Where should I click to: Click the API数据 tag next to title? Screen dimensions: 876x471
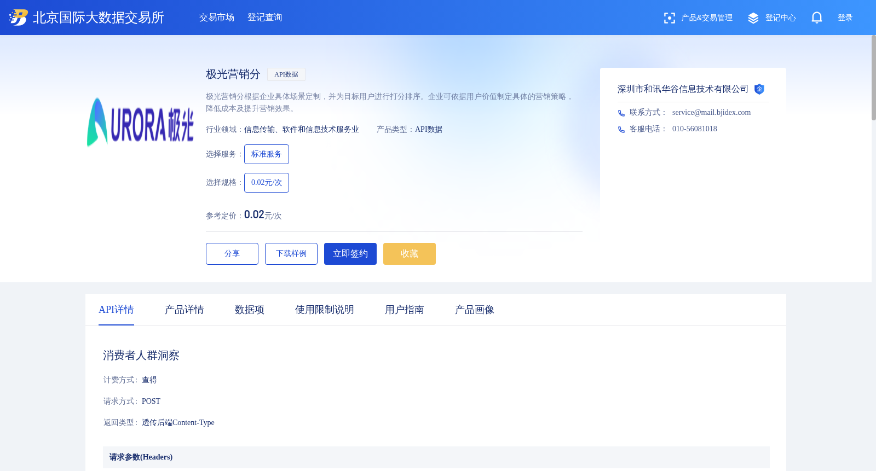click(x=286, y=74)
